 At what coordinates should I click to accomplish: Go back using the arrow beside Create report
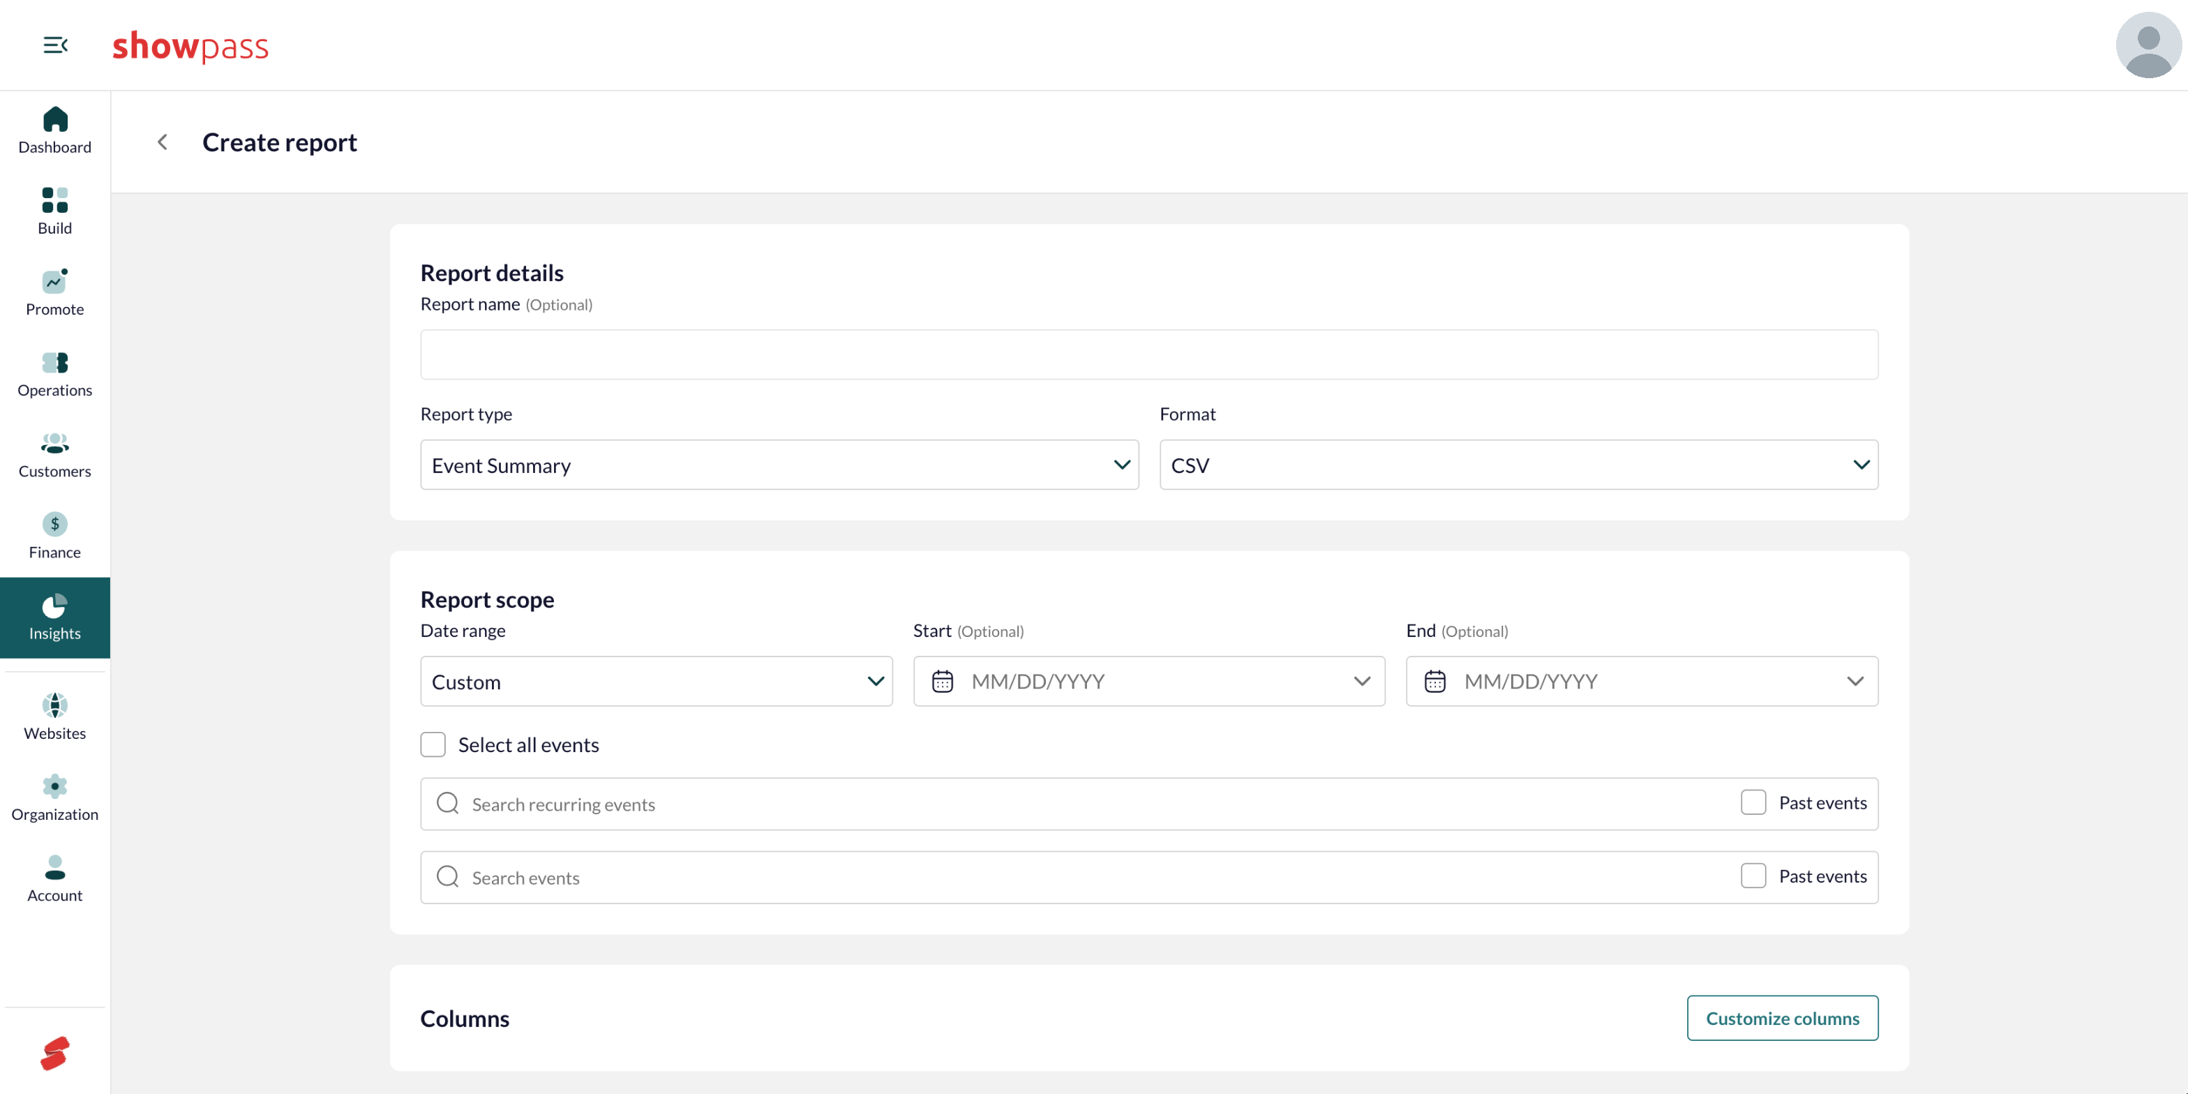pos(163,142)
